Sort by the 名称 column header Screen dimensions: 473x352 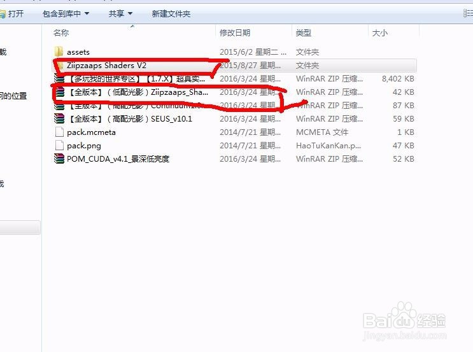tap(61, 32)
